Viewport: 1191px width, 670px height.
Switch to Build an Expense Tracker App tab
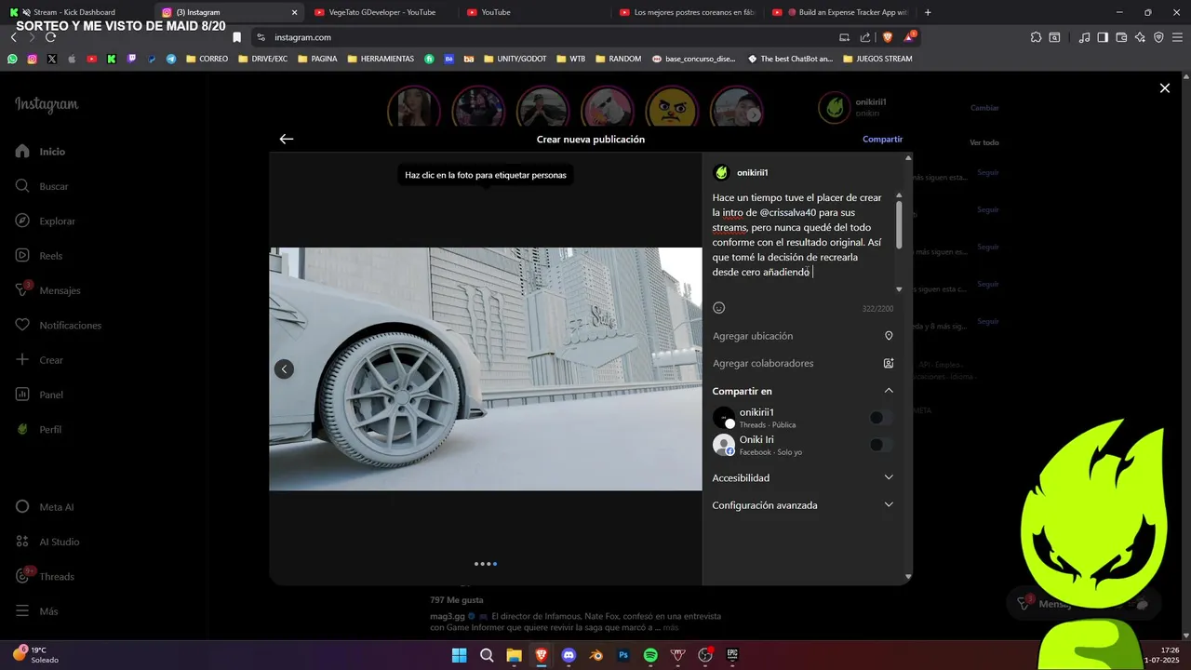point(842,12)
